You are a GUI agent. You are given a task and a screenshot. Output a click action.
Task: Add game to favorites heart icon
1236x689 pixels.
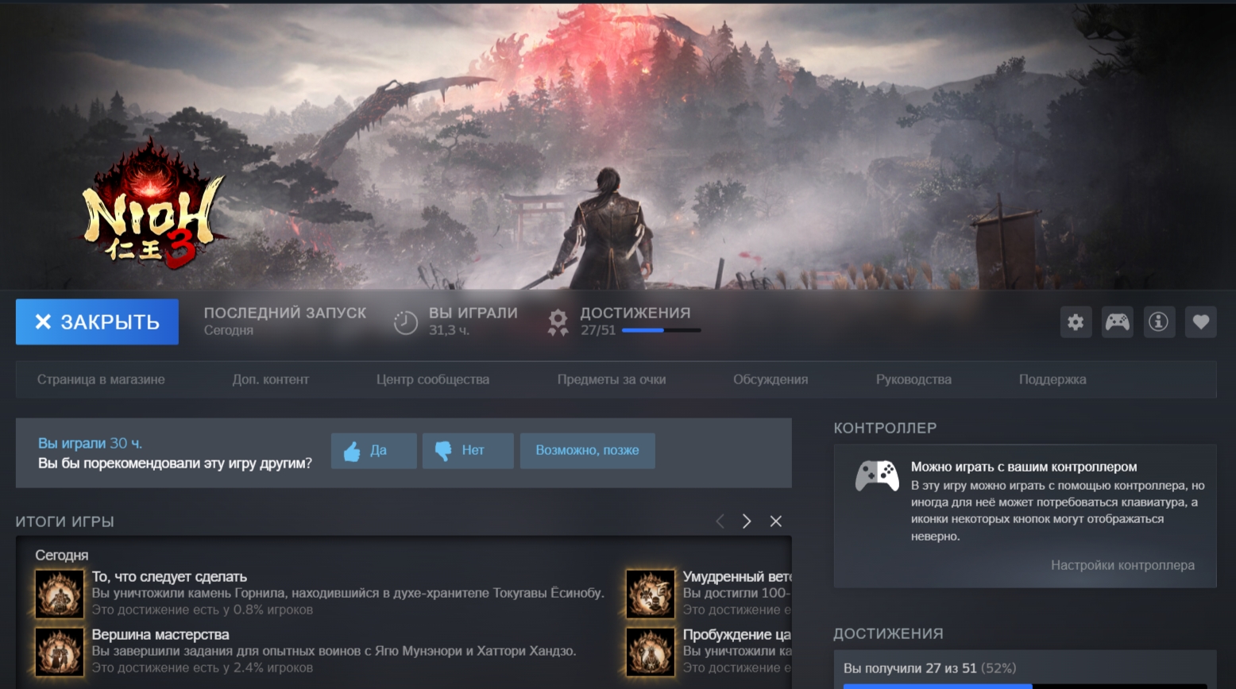pos(1201,322)
